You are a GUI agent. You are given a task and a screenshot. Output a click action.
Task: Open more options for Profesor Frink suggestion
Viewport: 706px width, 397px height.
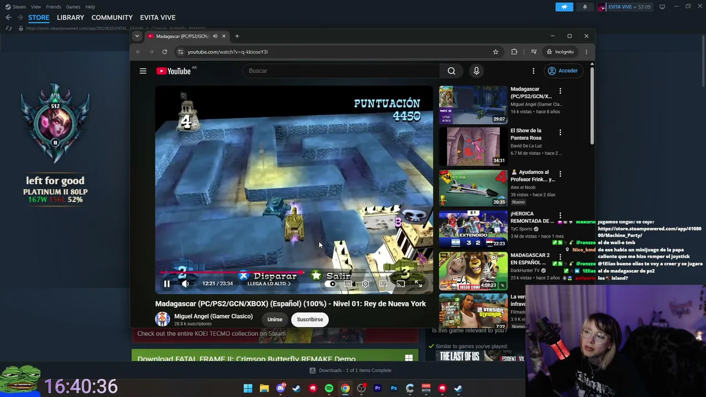(560, 174)
